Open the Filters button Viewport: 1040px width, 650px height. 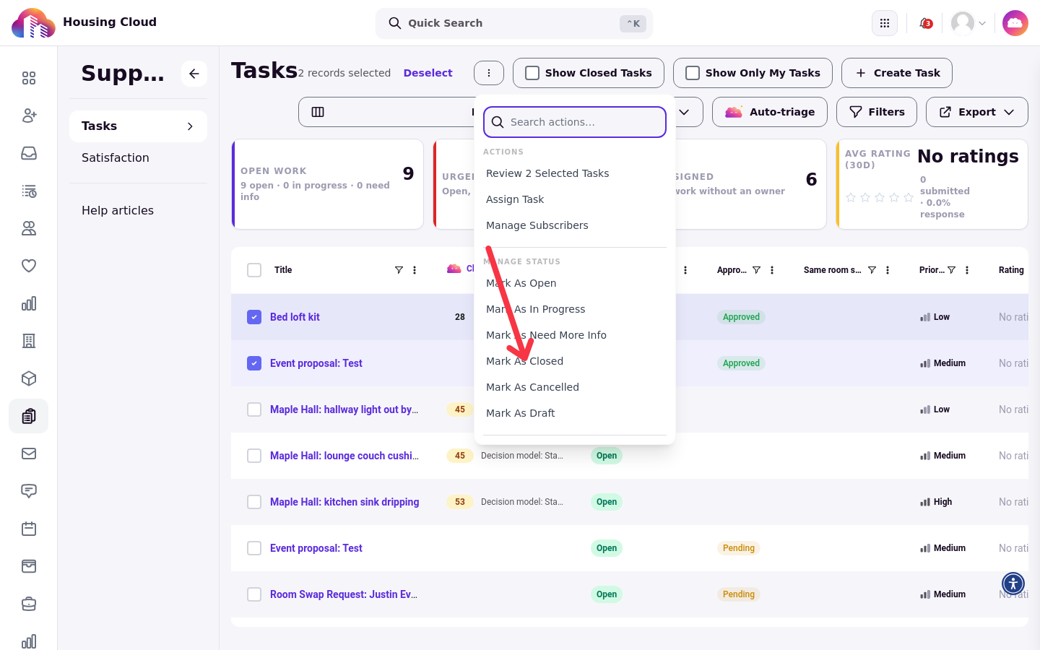point(877,112)
